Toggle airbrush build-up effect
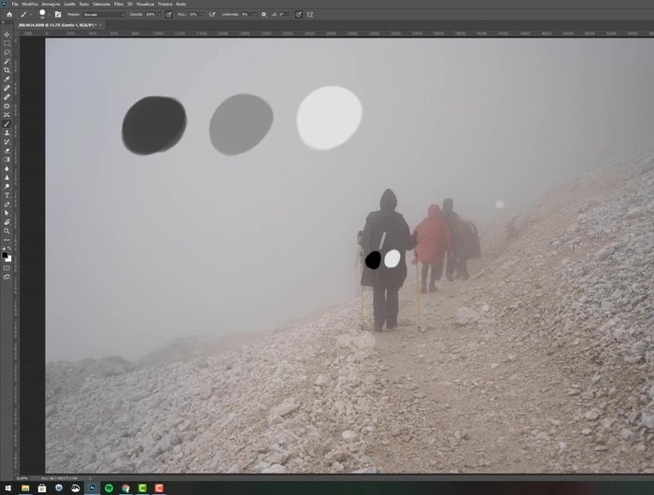This screenshot has width=654, height=495. [x=213, y=15]
